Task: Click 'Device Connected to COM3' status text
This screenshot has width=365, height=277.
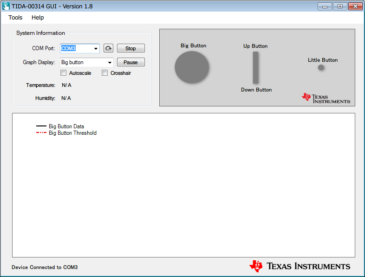Action: 45,267
